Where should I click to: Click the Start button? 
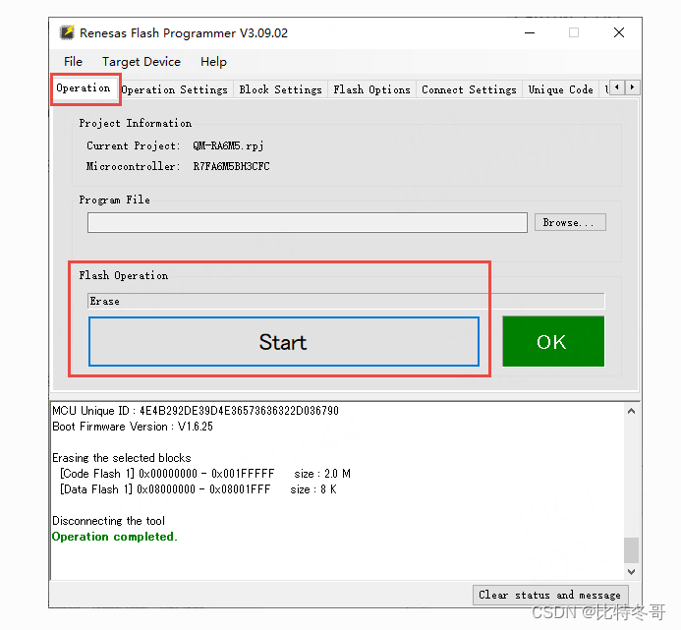point(284,341)
